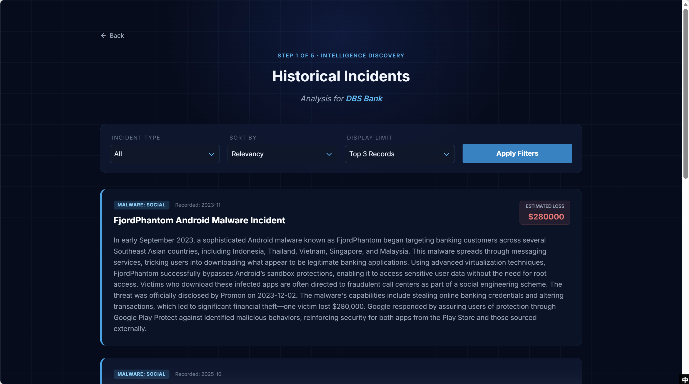Click the chevron arrow in Sort By field
The width and height of the screenshot is (689, 384).
click(x=329, y=154)
